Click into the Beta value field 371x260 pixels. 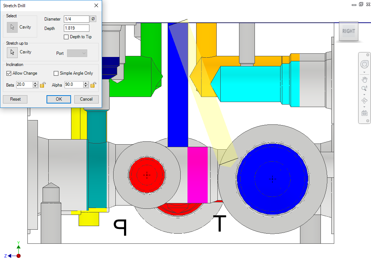[x=25, y=85]
